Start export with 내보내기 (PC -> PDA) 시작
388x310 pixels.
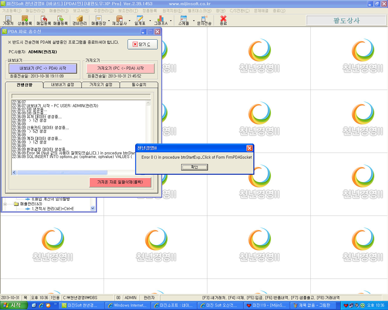coord(43,68)
